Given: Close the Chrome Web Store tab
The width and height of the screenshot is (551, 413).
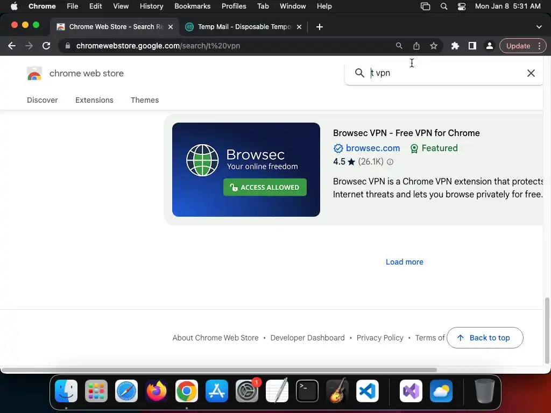Looking at the screenshot, I should click(171, 27).
